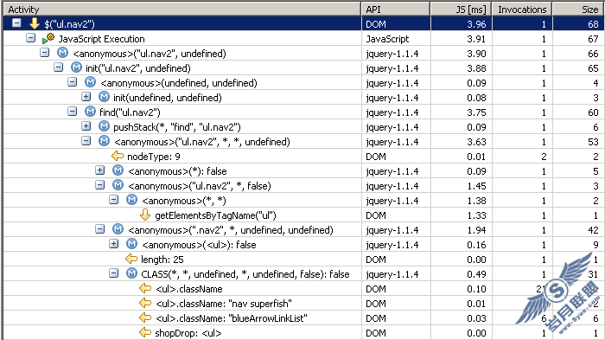Click method icon of <anonymous>(*, *)

132,200
